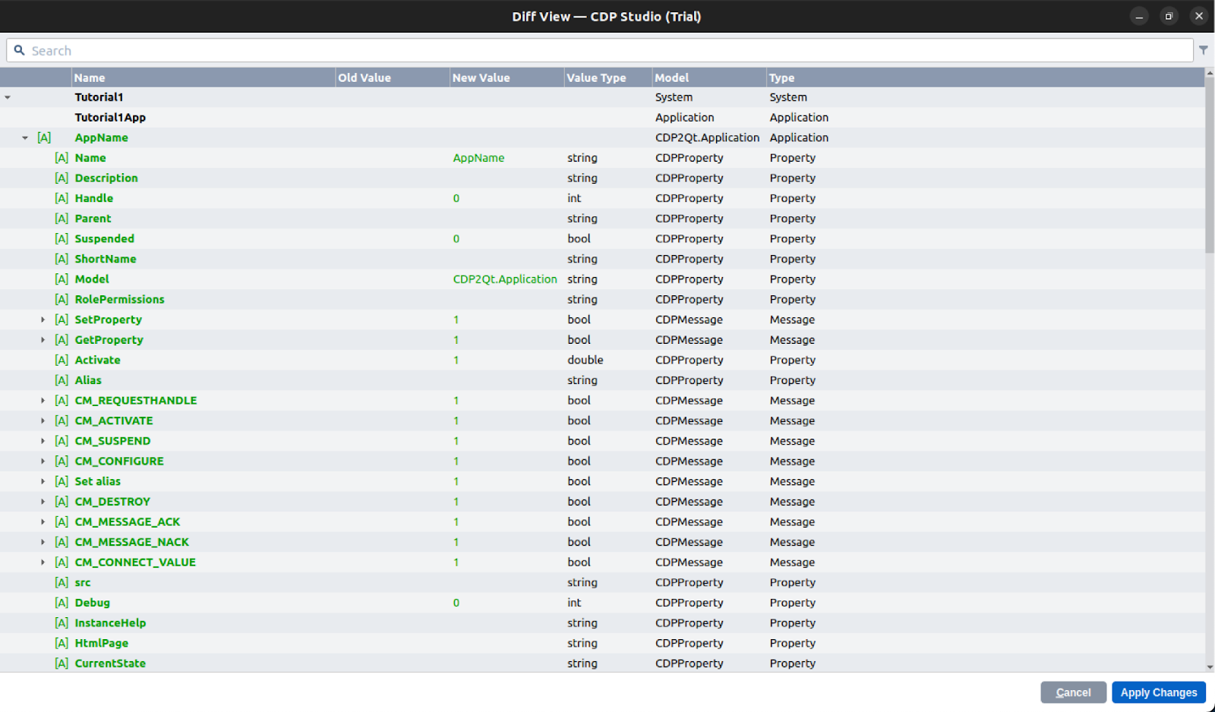
Task: Expand the GetProperty row
Action: pos(43,340)
